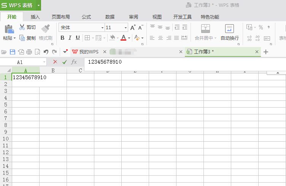Screen dimensions: 286x186
Task: Increase decimal places icon
Action: (249, 38)
